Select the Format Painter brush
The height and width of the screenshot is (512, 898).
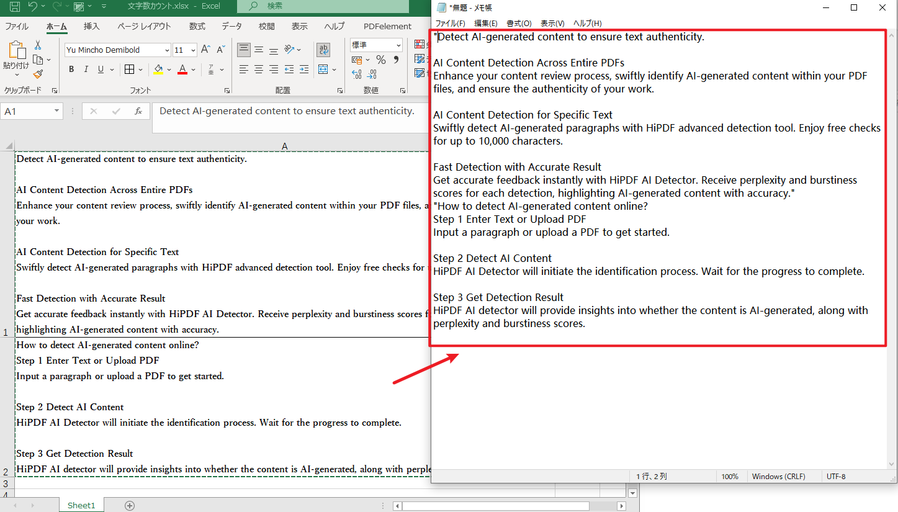(x=38, y=74)
